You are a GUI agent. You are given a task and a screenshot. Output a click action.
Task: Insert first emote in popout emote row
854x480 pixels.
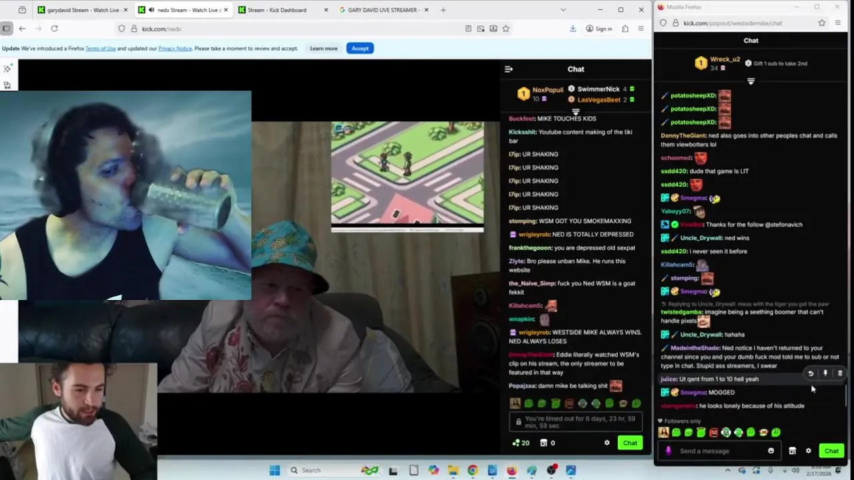point(664,433)
